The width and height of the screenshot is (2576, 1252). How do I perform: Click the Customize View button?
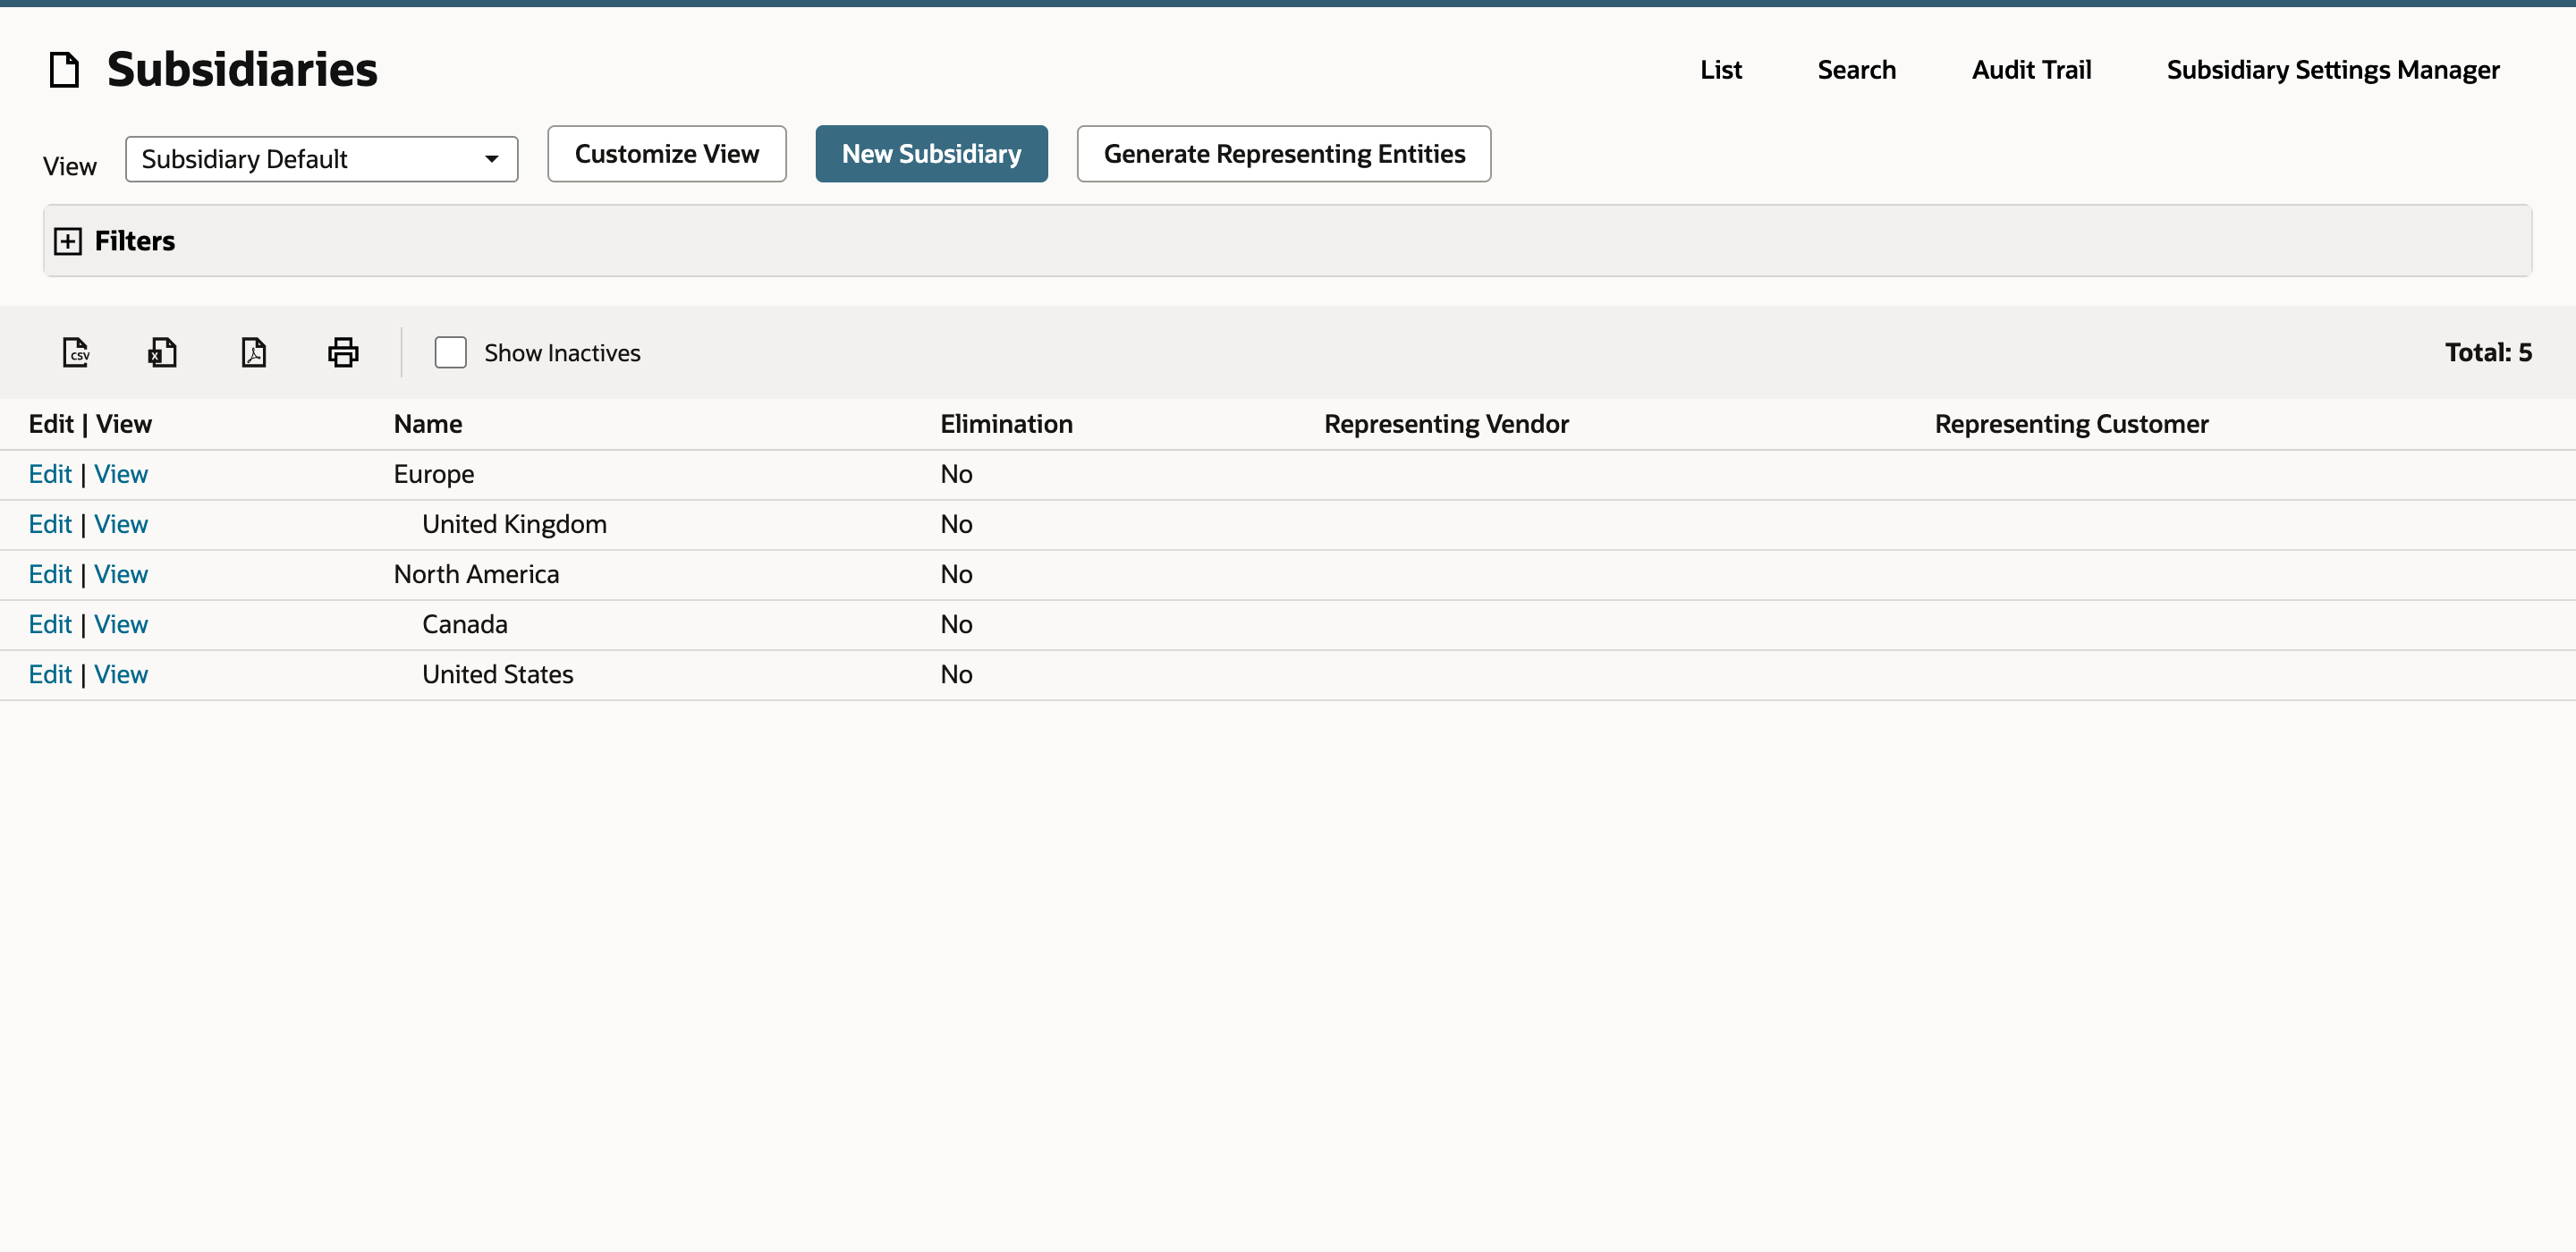coord(667,154)
